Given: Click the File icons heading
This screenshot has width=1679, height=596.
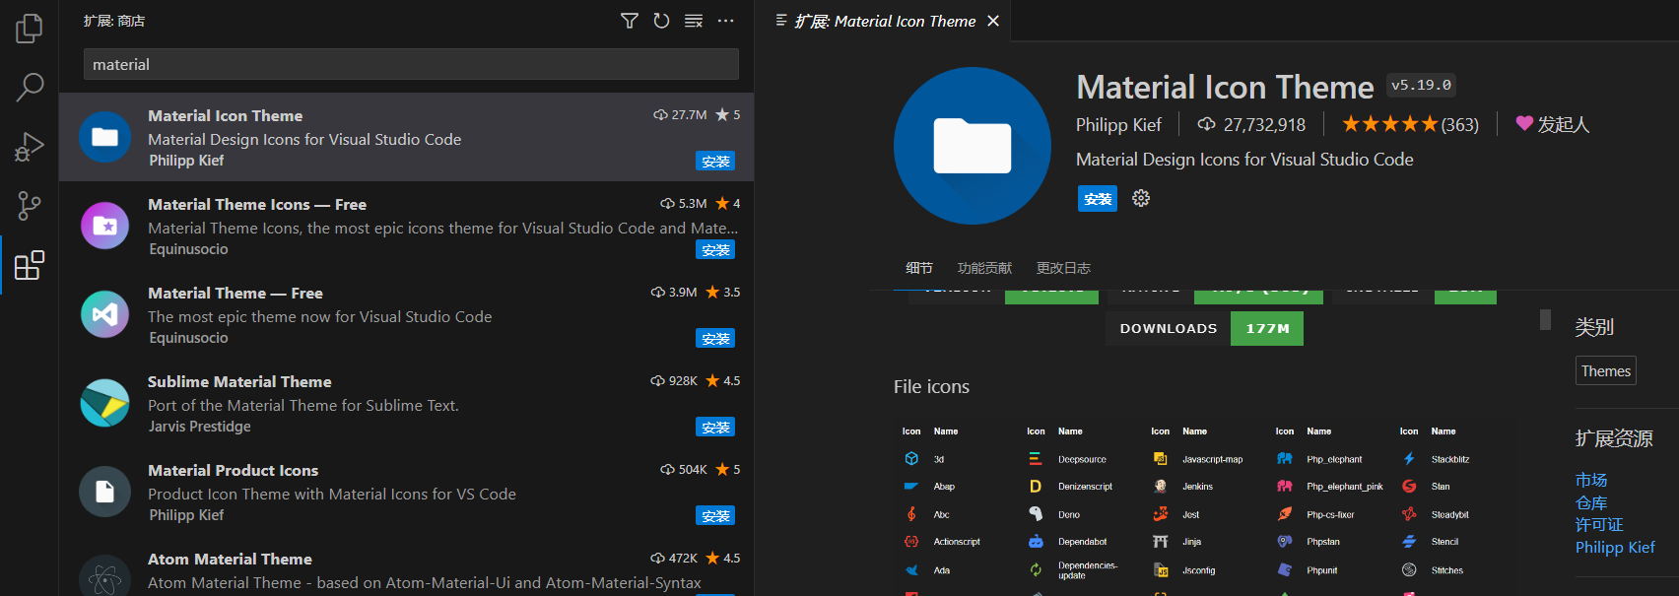Looking at the screenshot, I should (x=931, y=387).
